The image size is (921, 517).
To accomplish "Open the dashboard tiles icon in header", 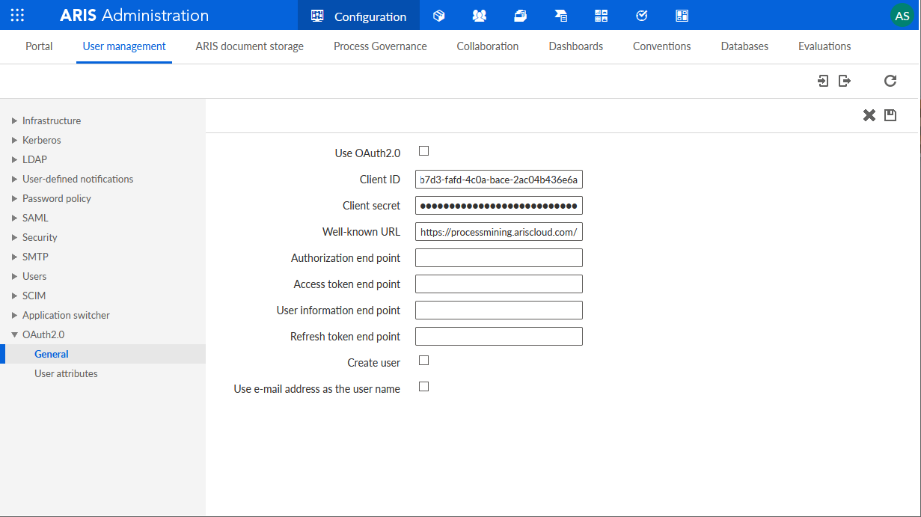I will click(x=602, y=15).
